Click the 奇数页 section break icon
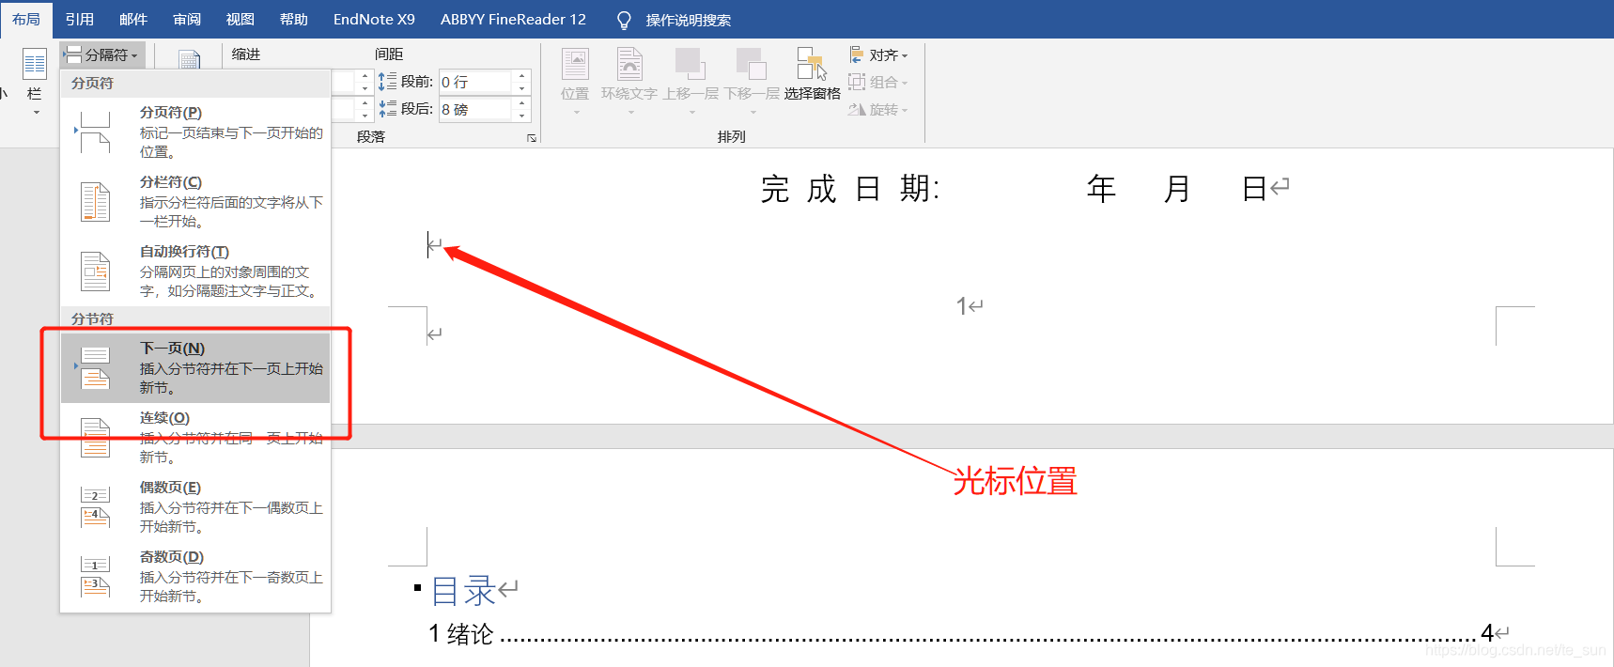Screen dimensions: 1614x667 95,577
